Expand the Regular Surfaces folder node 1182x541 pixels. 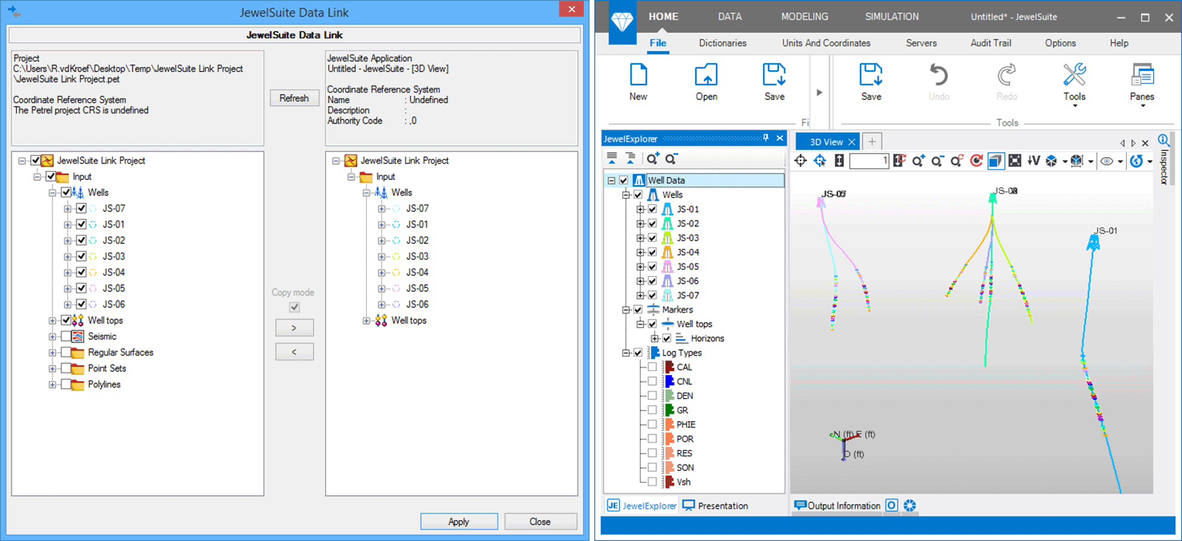point(53,353)
